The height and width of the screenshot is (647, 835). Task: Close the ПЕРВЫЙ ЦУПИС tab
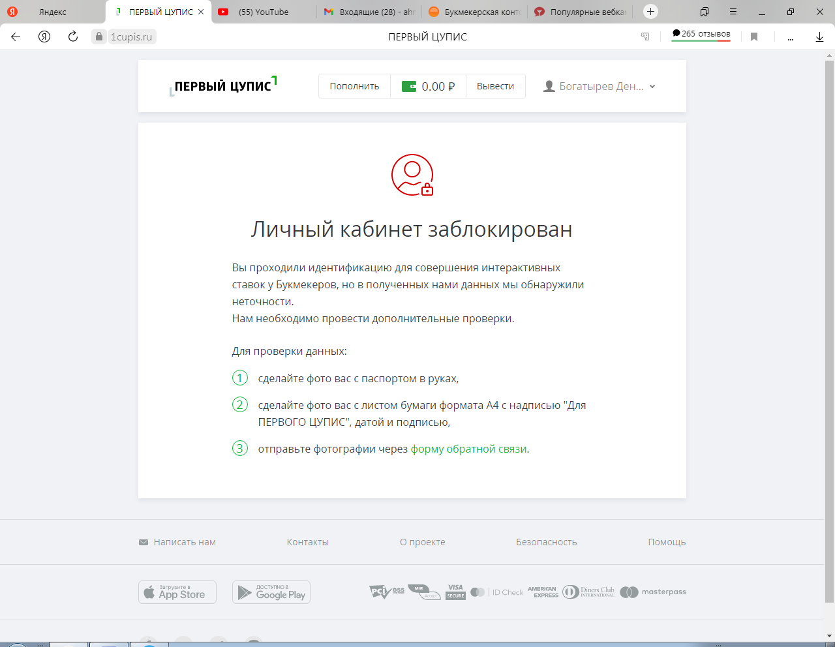(x=201, y=12)
